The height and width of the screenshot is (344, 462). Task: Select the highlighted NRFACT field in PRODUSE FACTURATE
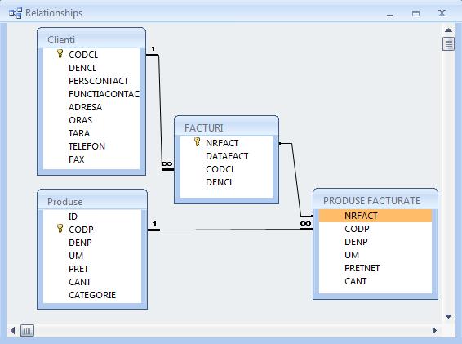click(x=375, y=216)
